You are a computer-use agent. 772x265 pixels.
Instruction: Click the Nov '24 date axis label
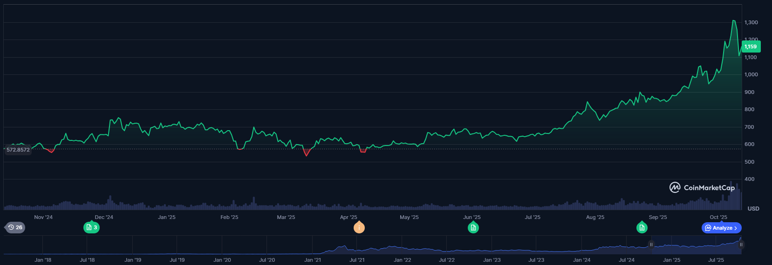[43, 217]
